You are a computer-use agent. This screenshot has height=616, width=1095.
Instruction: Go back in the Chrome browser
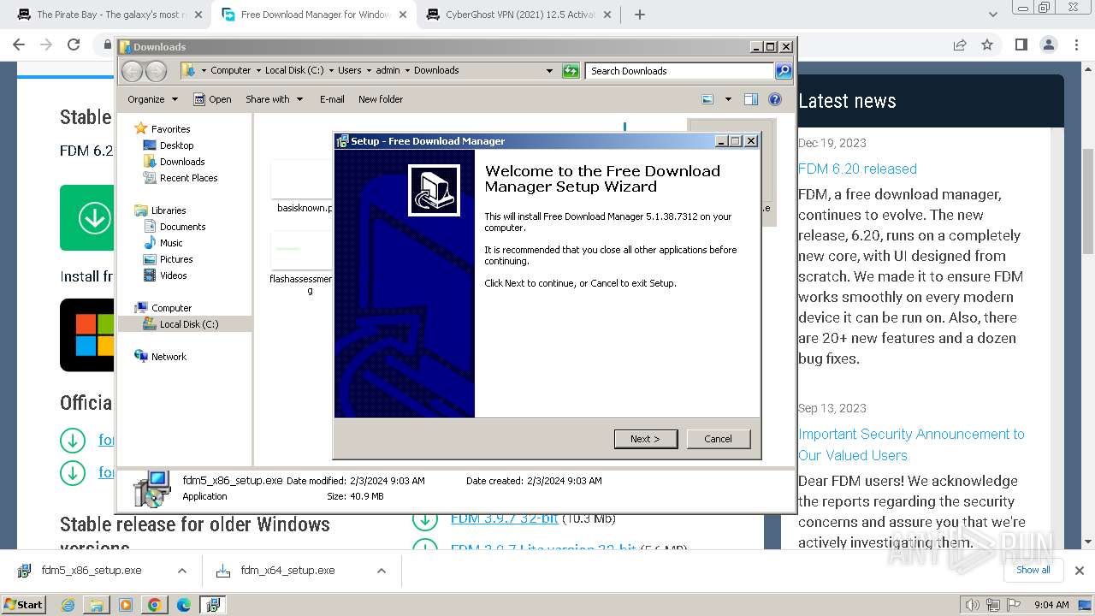19,44
